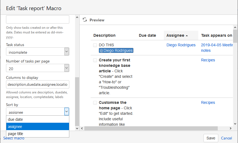Click the preview horizontal scrollbar thumb

(x=151, y=128)
